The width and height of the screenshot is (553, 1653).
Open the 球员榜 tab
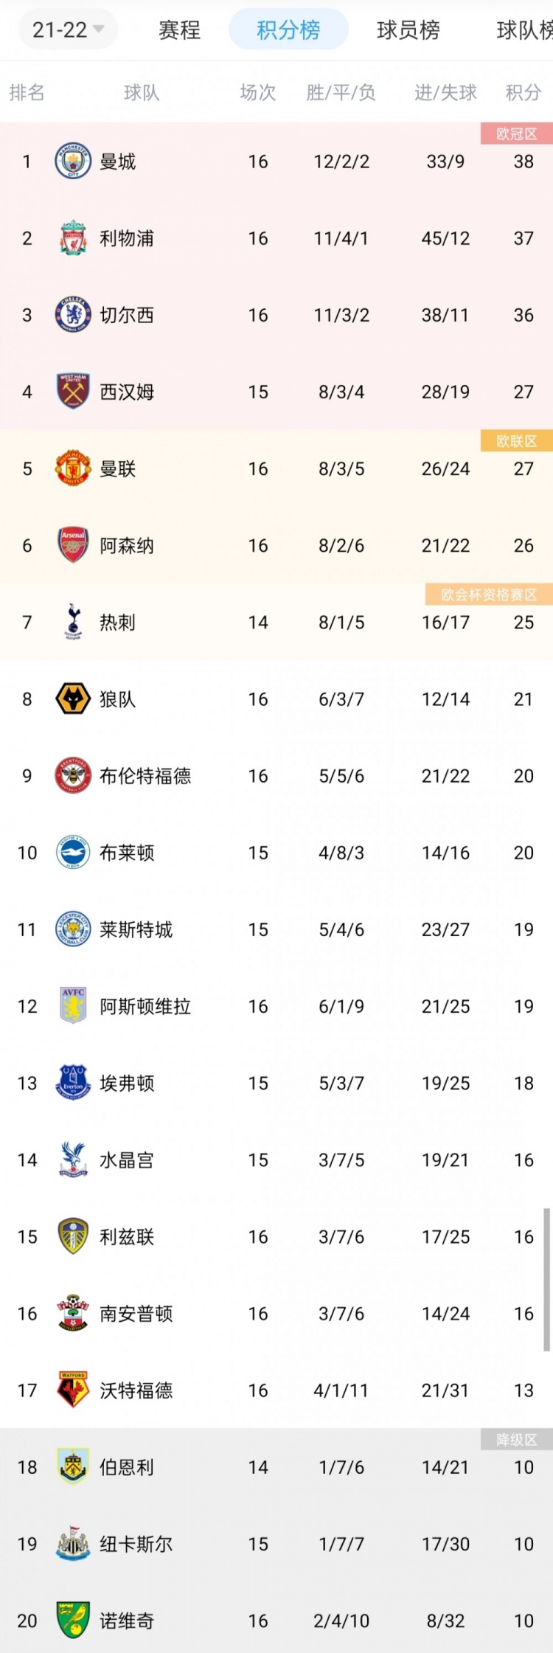pos(408,30)
